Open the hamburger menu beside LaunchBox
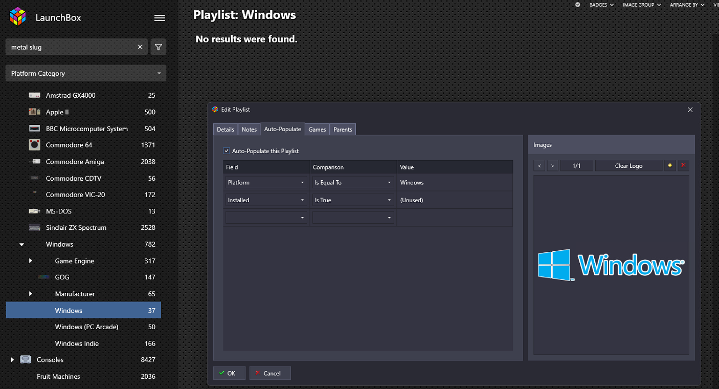The width and height of the screenshot is (719, 389). click(x=160, y=18)
